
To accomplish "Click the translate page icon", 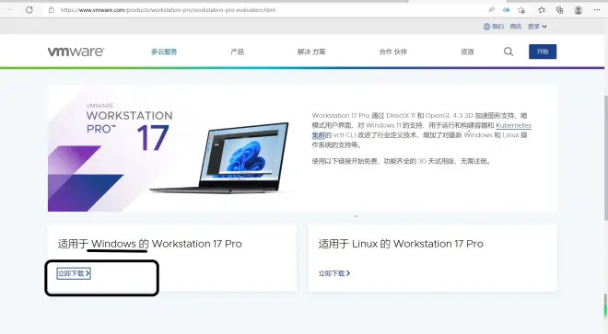I will (507, 10).
